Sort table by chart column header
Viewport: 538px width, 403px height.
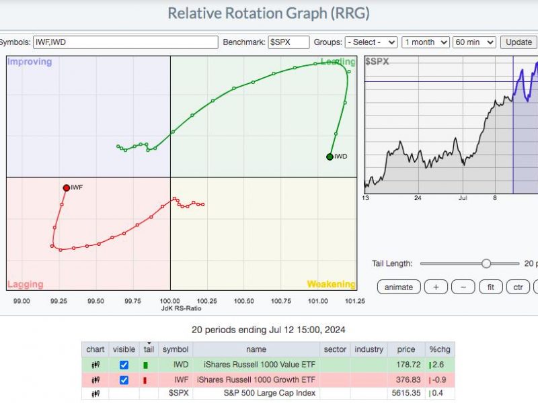[x=95, y=349]
